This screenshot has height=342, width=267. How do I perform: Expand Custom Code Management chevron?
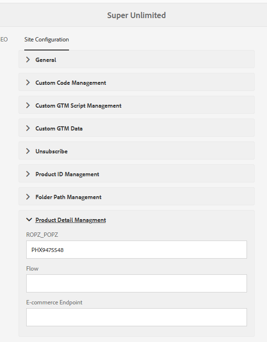point(28,82)
